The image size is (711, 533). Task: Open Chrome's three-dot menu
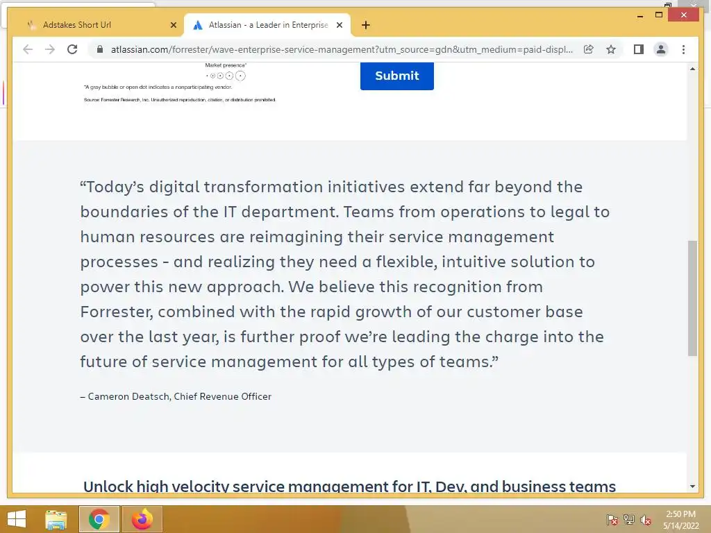[x=683, y=49]
